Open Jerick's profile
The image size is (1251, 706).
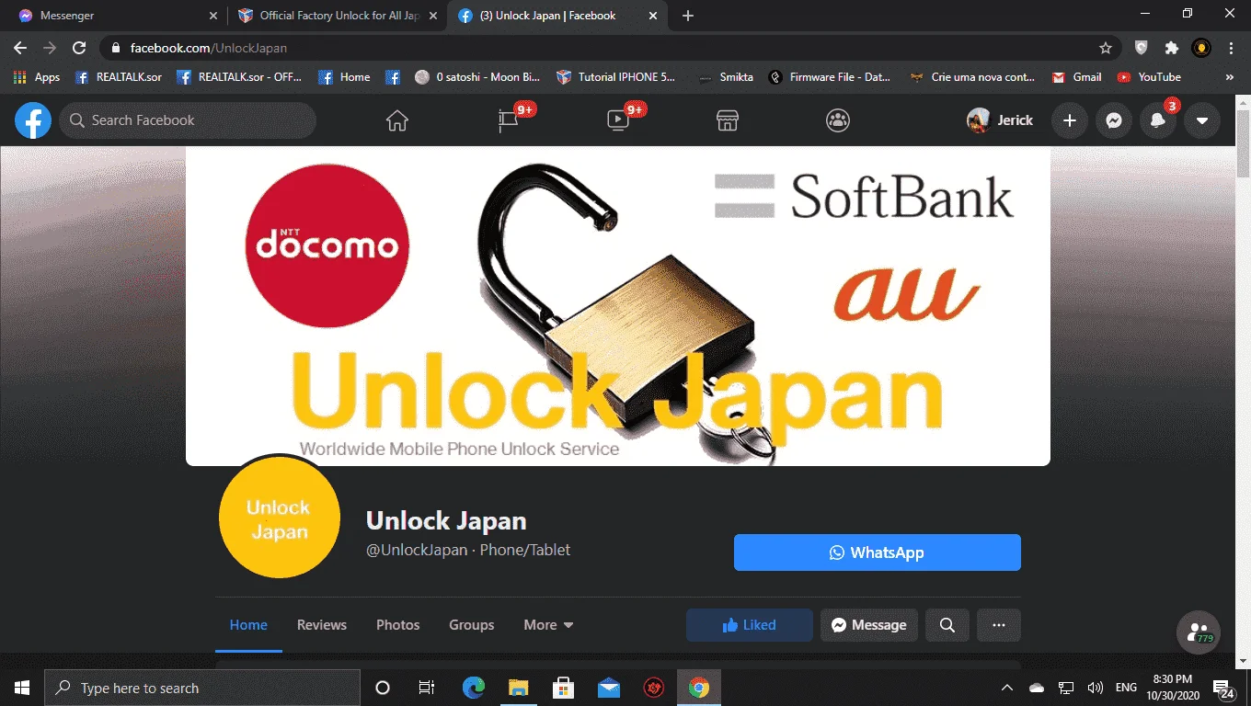[x=1000, y=120]
